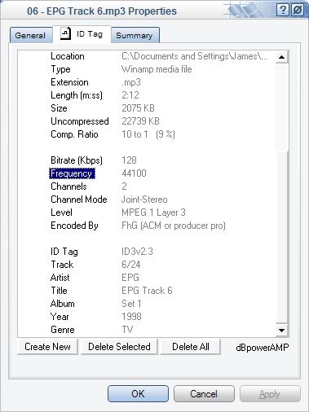Image resolution: width=309 pixels, height=412 pixels.
Task: Click the dBpowerAMP link label
Action: click(x=263, y=347)
